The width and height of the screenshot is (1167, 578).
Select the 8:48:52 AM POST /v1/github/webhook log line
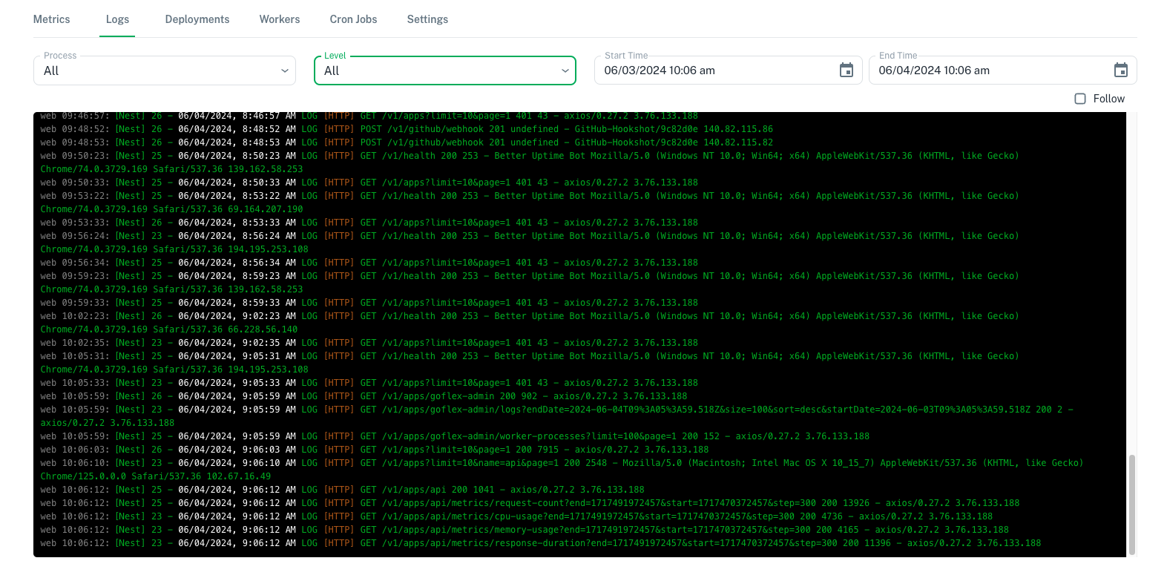pos(407,129)
